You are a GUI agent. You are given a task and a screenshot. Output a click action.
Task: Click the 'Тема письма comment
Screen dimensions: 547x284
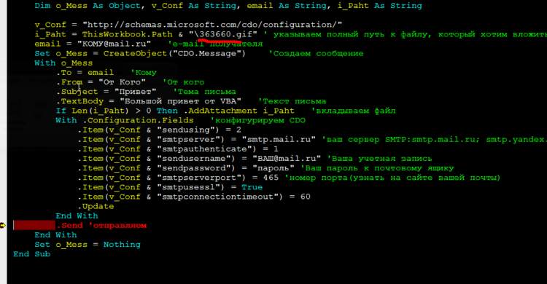click(204, 92)
